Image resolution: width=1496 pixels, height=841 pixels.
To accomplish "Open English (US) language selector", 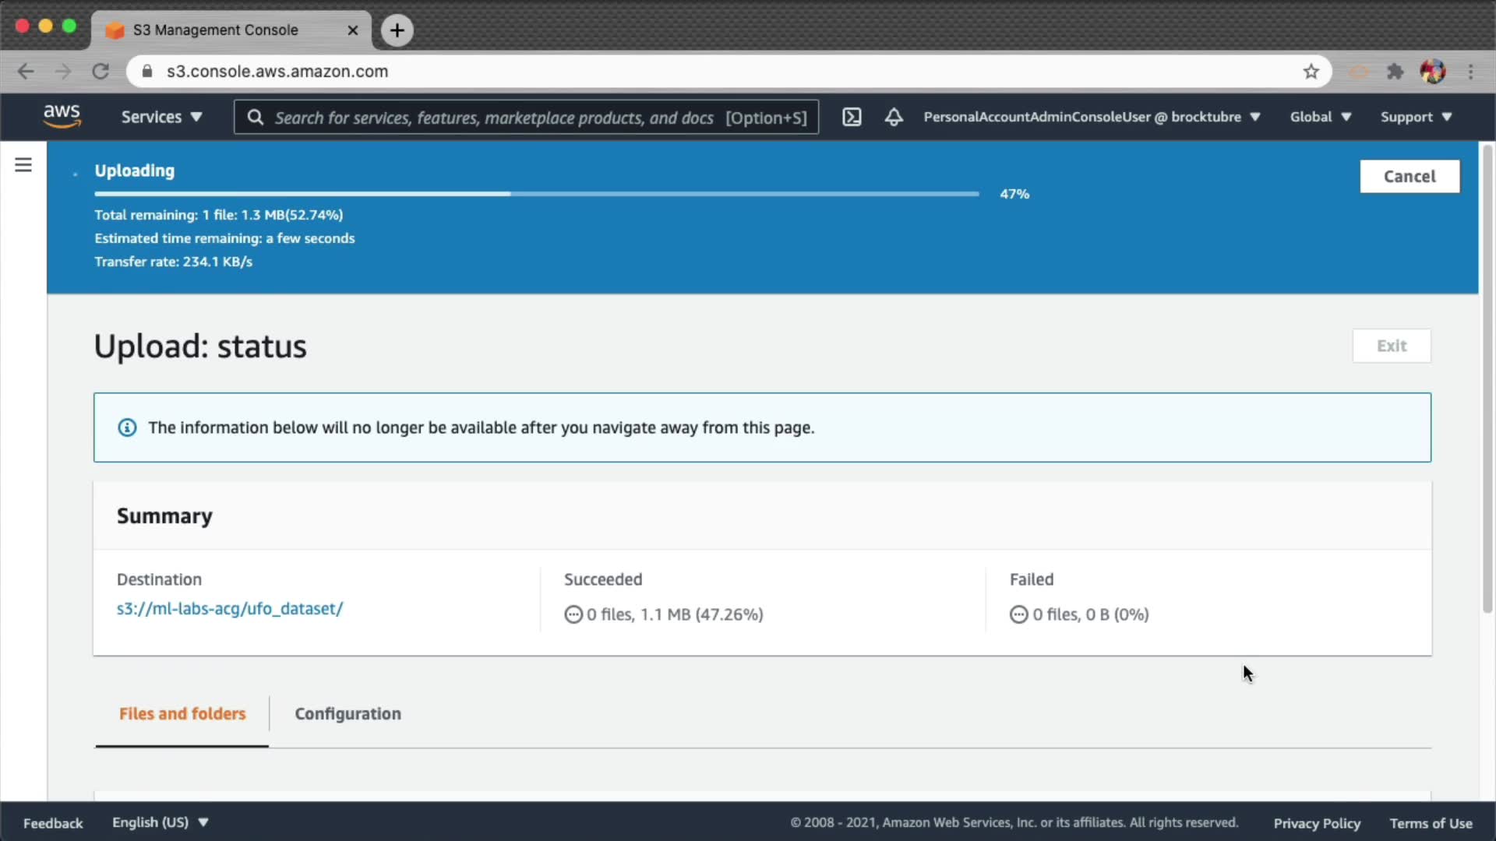I will click(x=160, y=822).
